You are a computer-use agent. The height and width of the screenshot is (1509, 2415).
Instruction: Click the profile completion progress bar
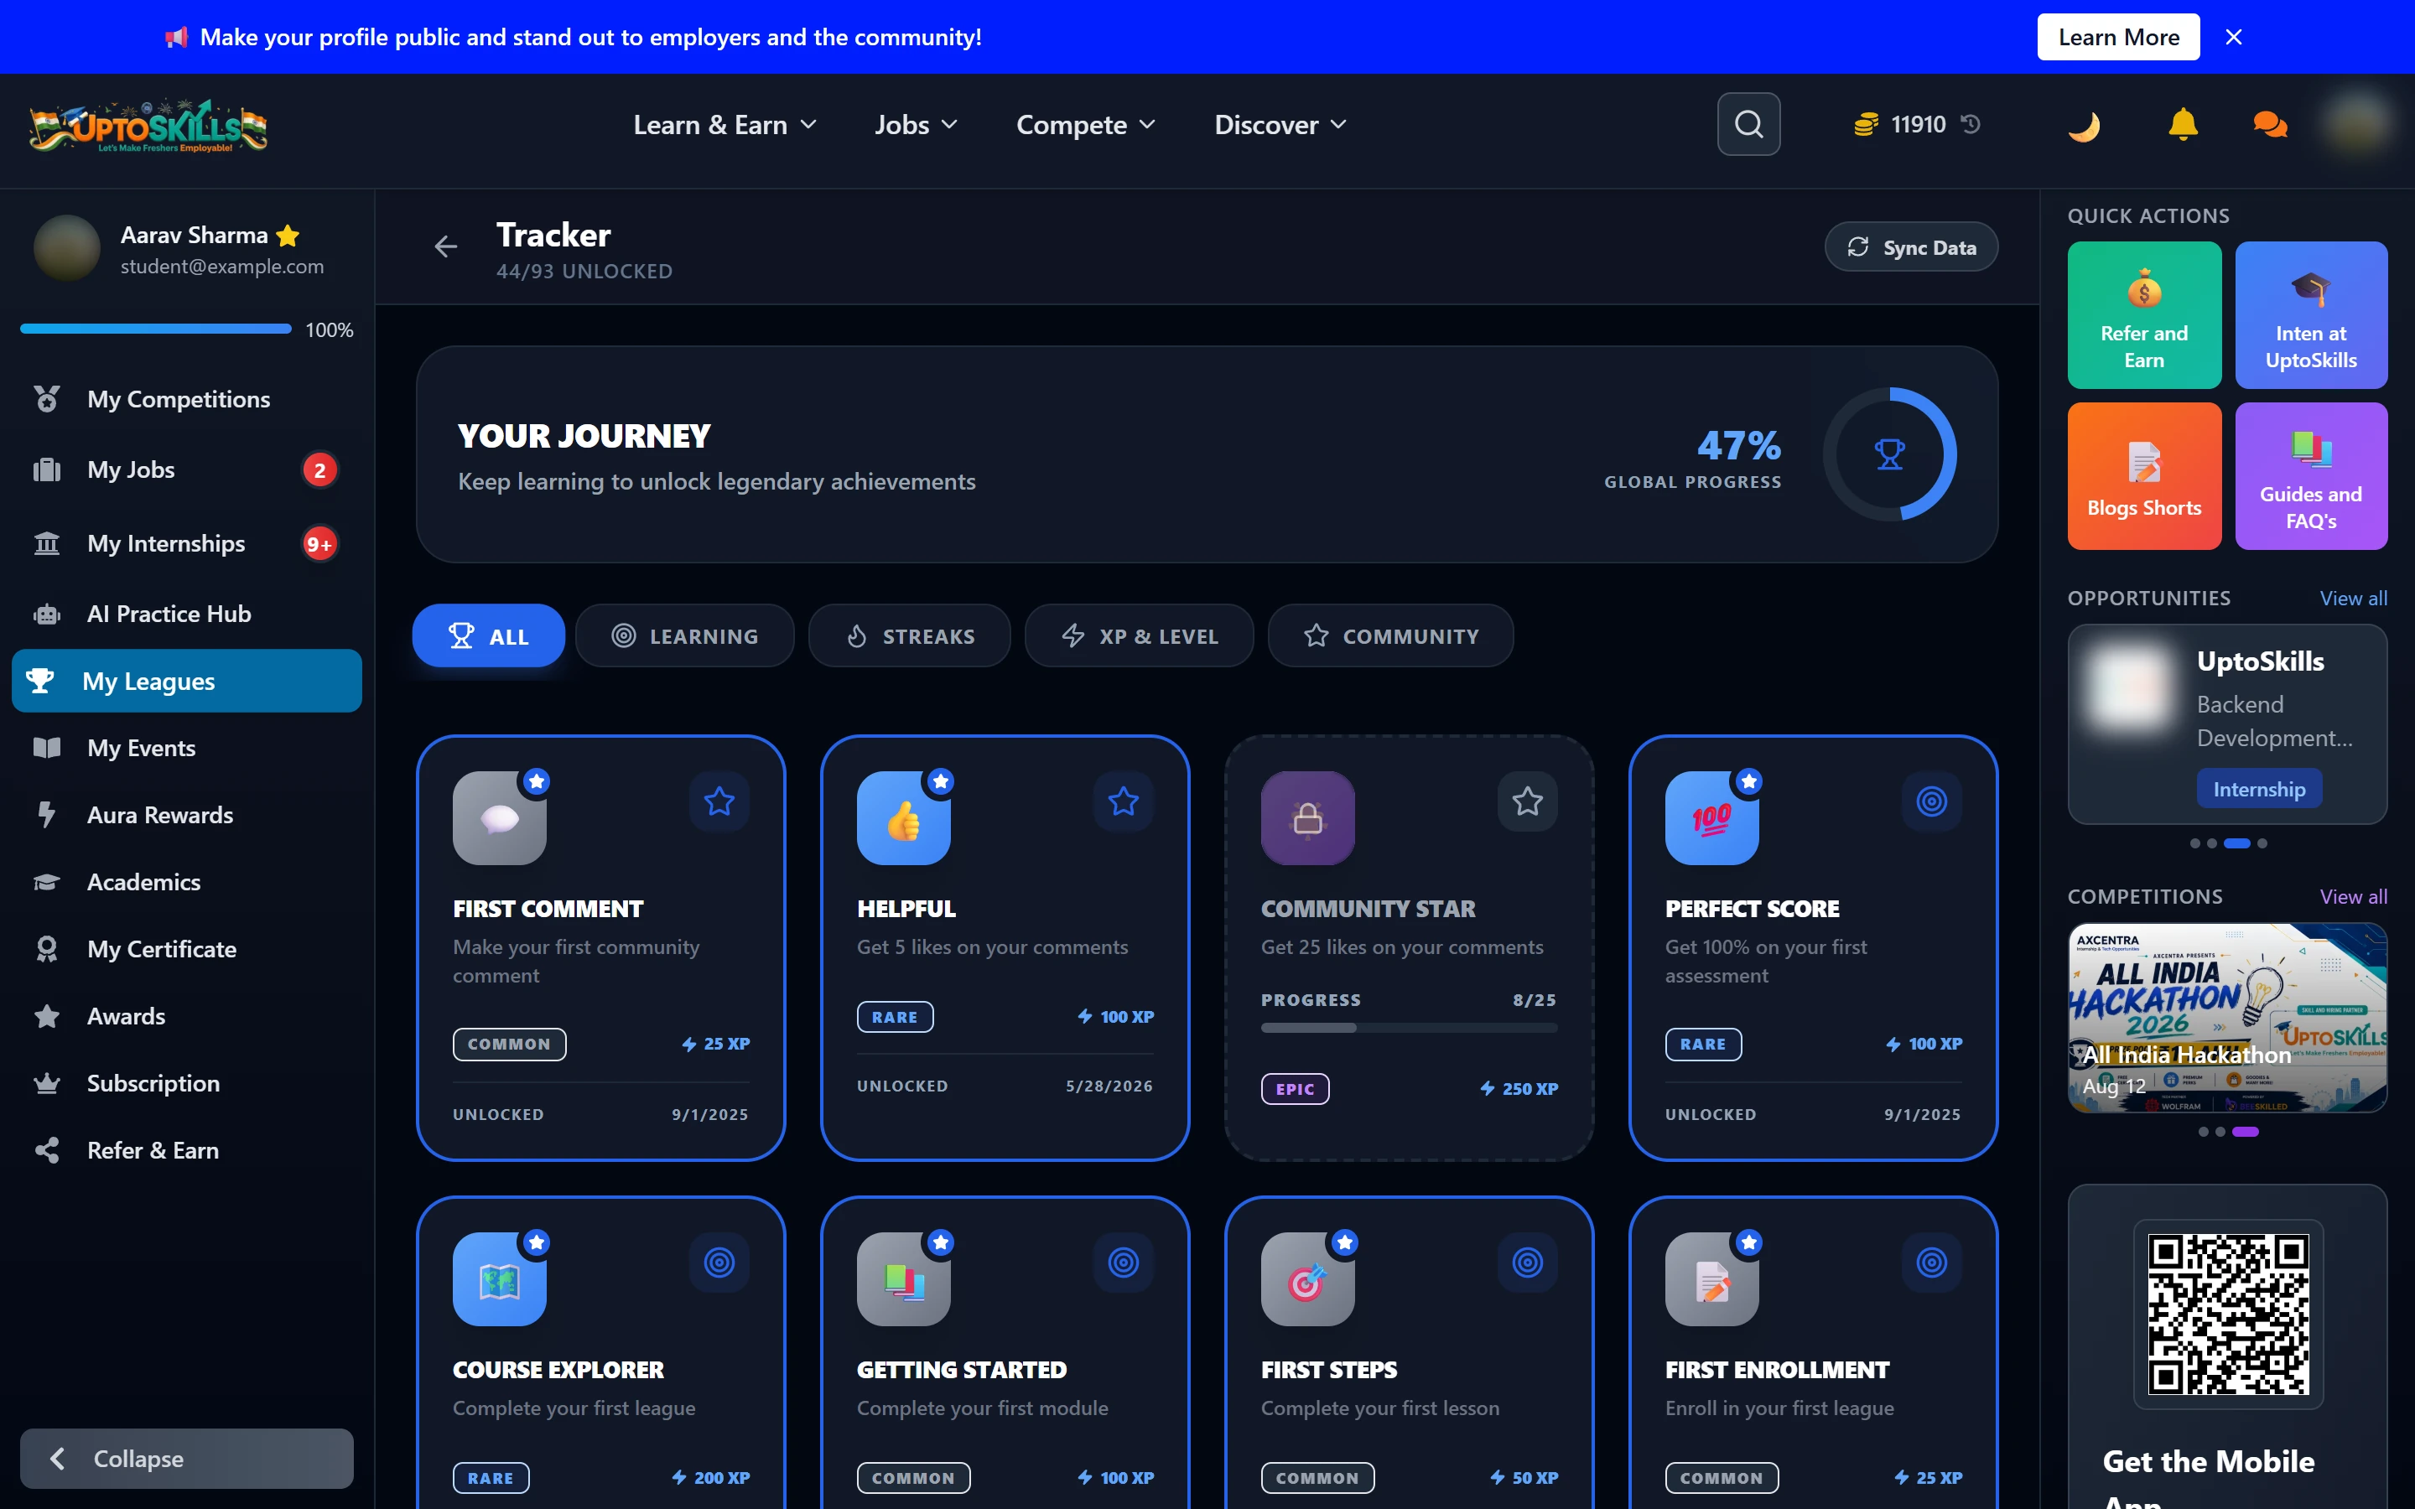(156, 329)
